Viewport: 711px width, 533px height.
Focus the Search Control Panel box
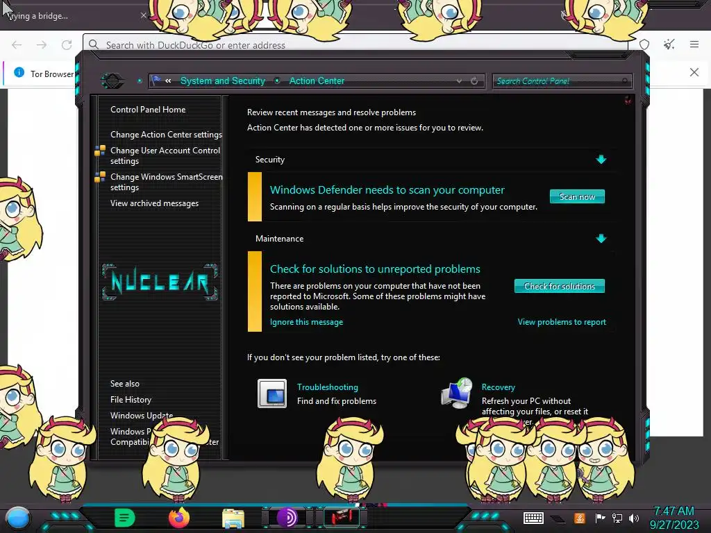562,81
